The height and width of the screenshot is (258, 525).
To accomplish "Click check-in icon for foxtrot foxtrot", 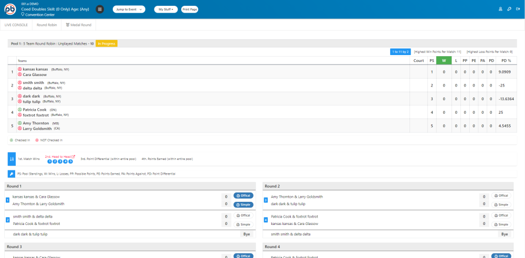I will pos(20,115).
